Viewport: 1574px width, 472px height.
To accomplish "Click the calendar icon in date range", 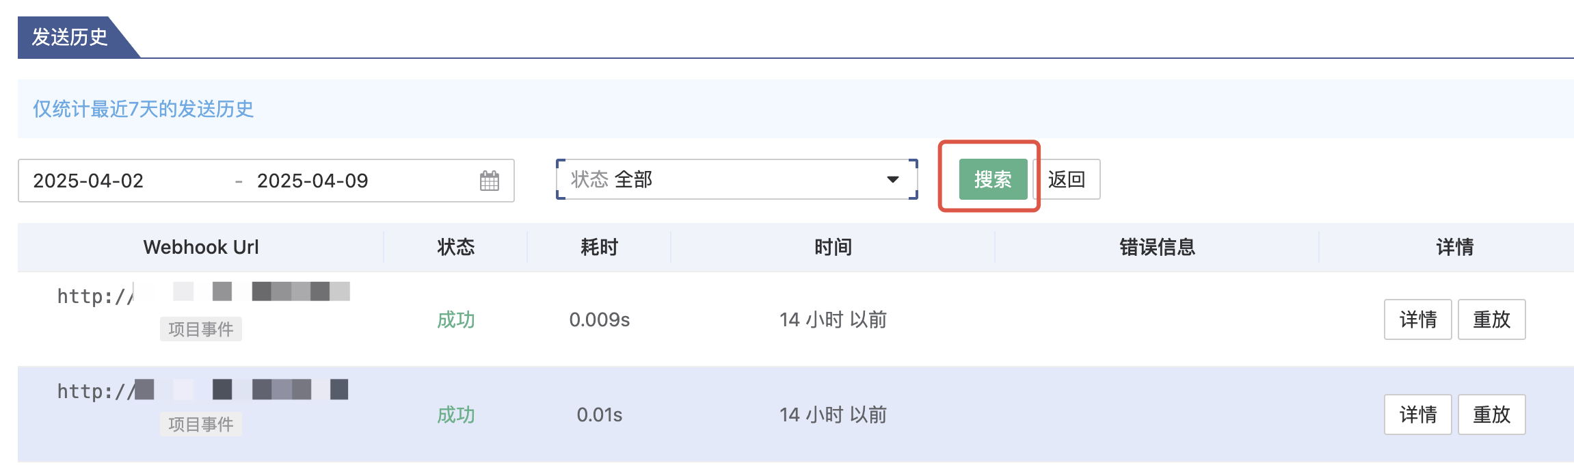I will click(489, 181).
